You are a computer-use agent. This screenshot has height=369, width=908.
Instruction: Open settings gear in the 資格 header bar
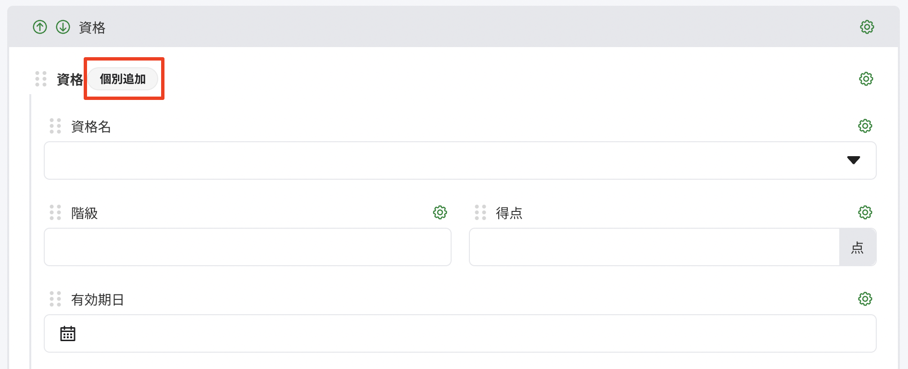click(867, 27)
